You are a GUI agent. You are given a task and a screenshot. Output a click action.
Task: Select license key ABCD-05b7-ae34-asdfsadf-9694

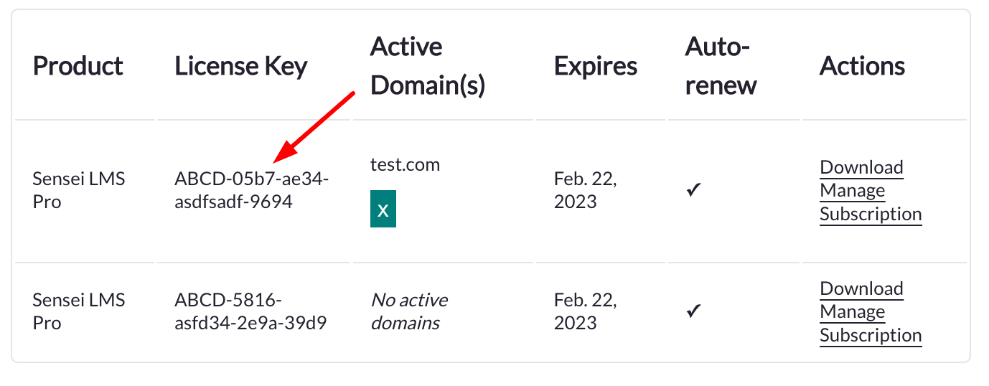click(252, 190)
